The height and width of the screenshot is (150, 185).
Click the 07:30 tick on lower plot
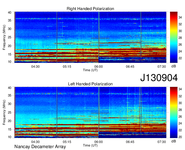pos(162,142)
